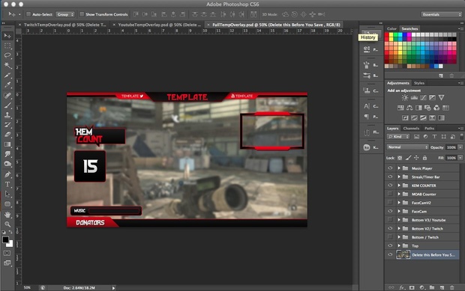This screenshot has height=291, width=465.
Task: Delete layer with trash icon
Action: [452, 287]
